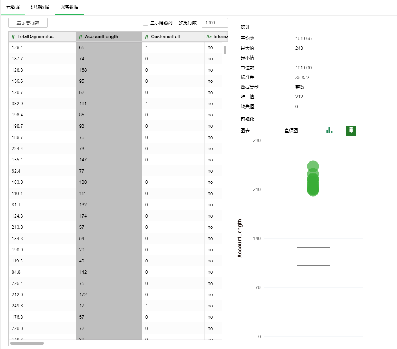Screen dimensions: 397x349
Task: Click the 数据类型 value 整数
Action: pyautogui.click(x=300, y=87)
